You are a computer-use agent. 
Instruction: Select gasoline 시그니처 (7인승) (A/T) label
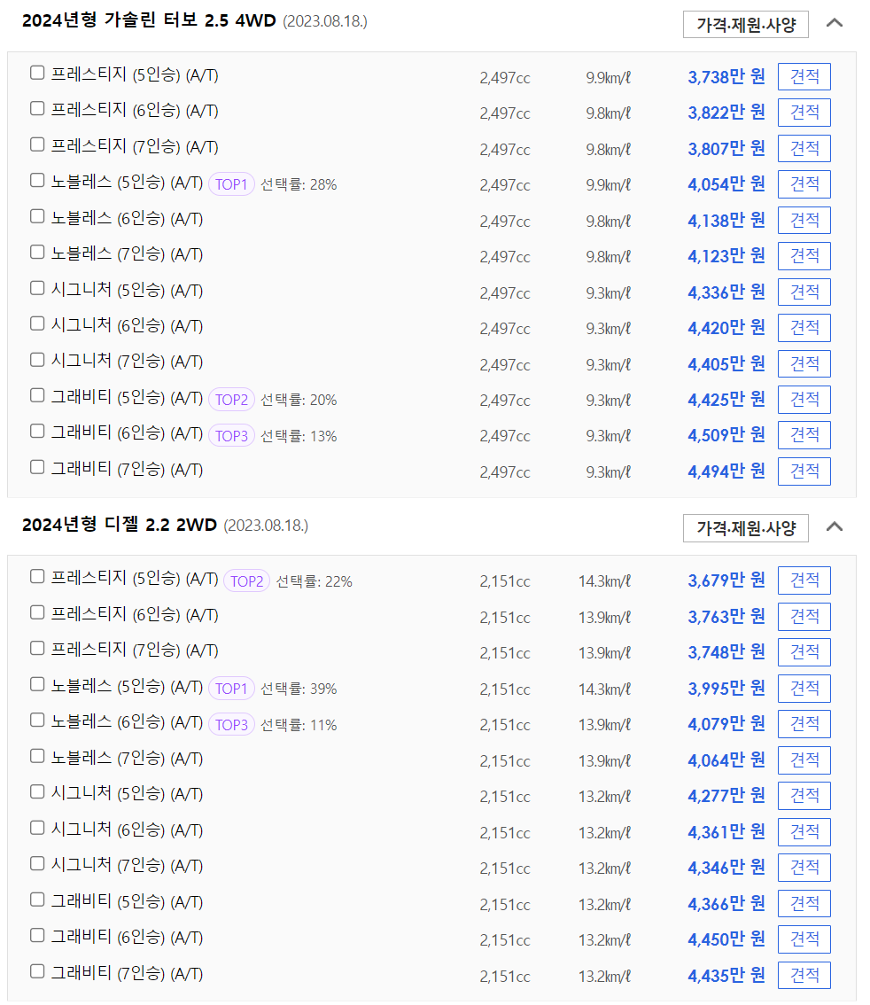127,362
